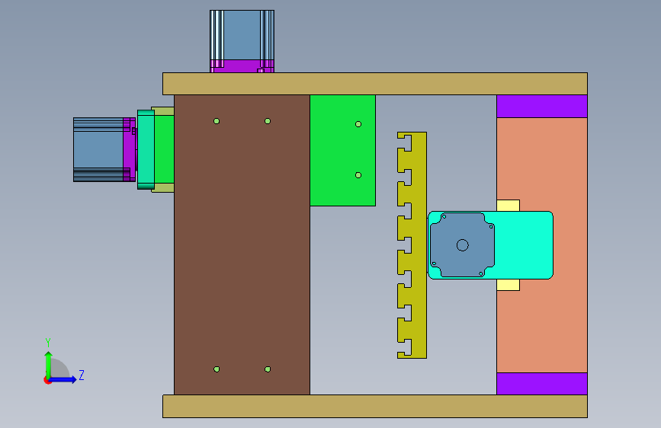The width and height of the screenshot is (661, 428).
Task: Click the lower-right hole in the brown panel
Action: [x=268, y=369]
